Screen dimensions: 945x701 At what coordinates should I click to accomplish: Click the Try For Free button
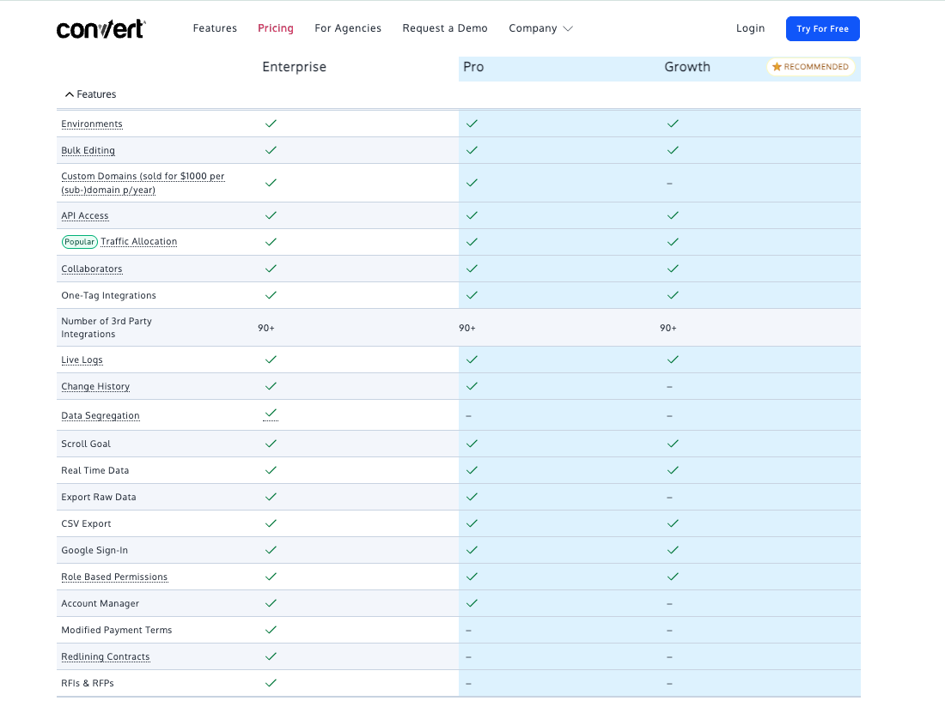click(822, 28)
